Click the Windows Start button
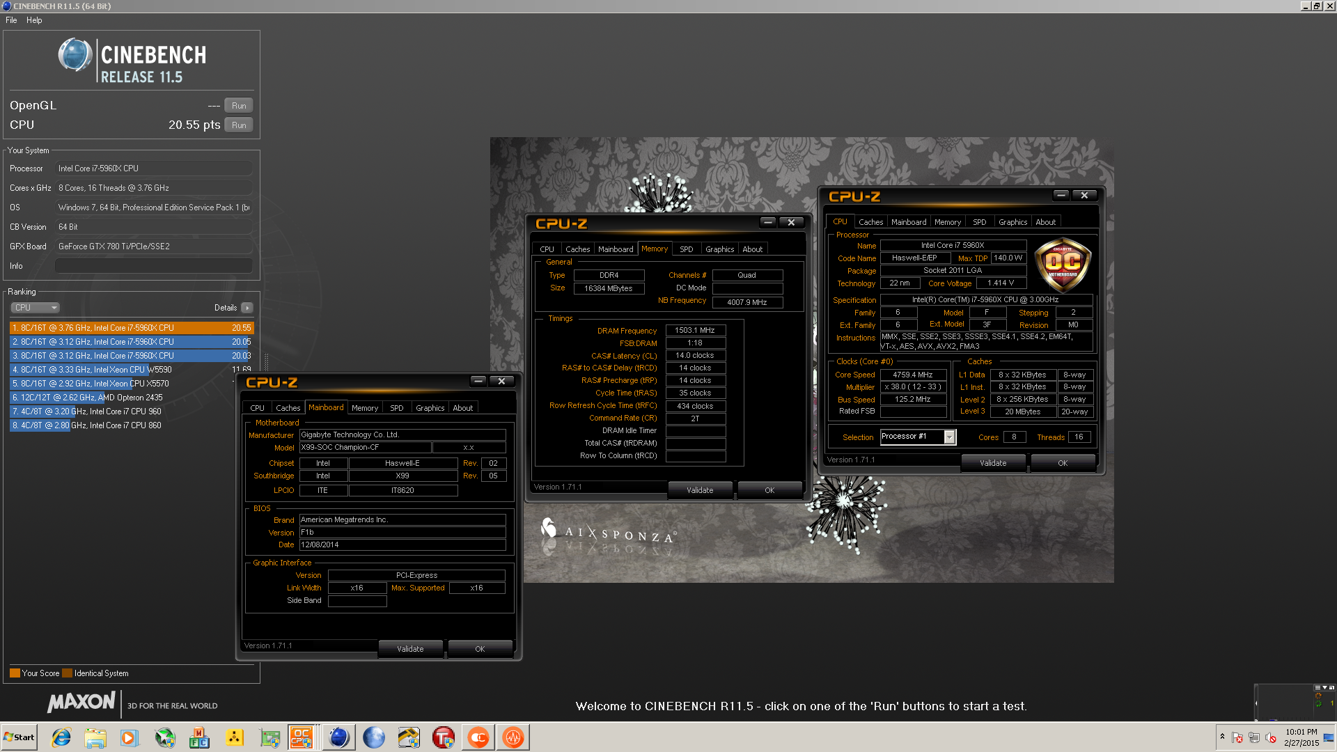The width and height of the screenshot is (1337, 752). click(19, 737)
